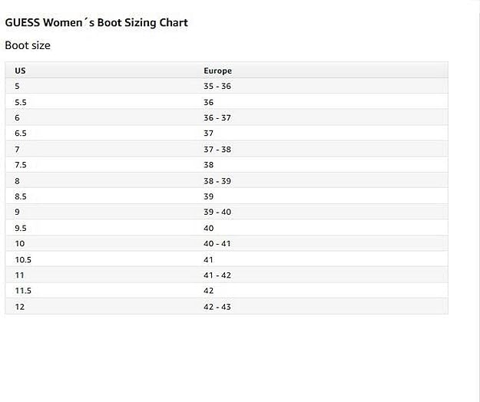Click the Europe 39 - 40 value
480x402 pixels.
217,212
